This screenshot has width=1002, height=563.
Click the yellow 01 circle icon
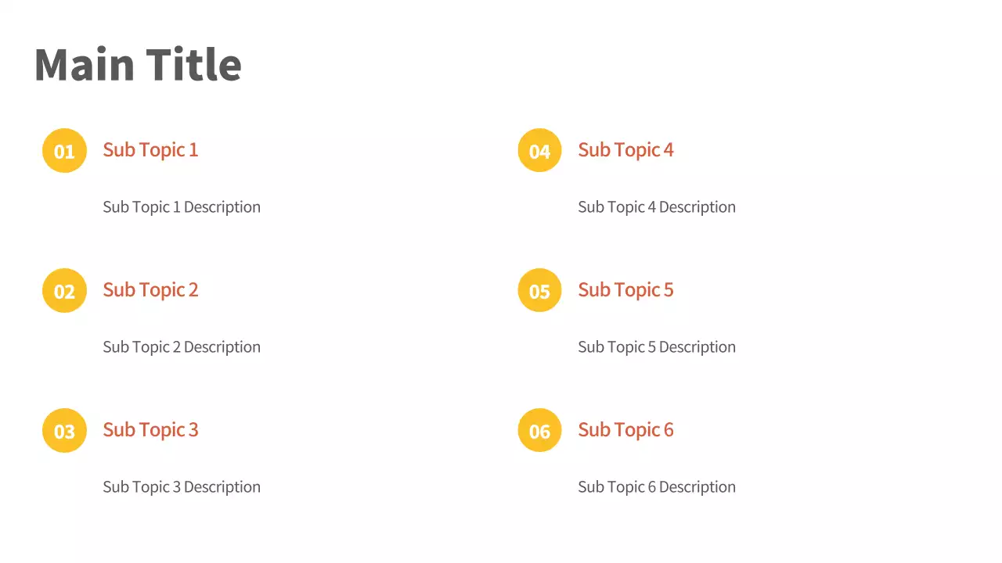(x=64, y=151)
